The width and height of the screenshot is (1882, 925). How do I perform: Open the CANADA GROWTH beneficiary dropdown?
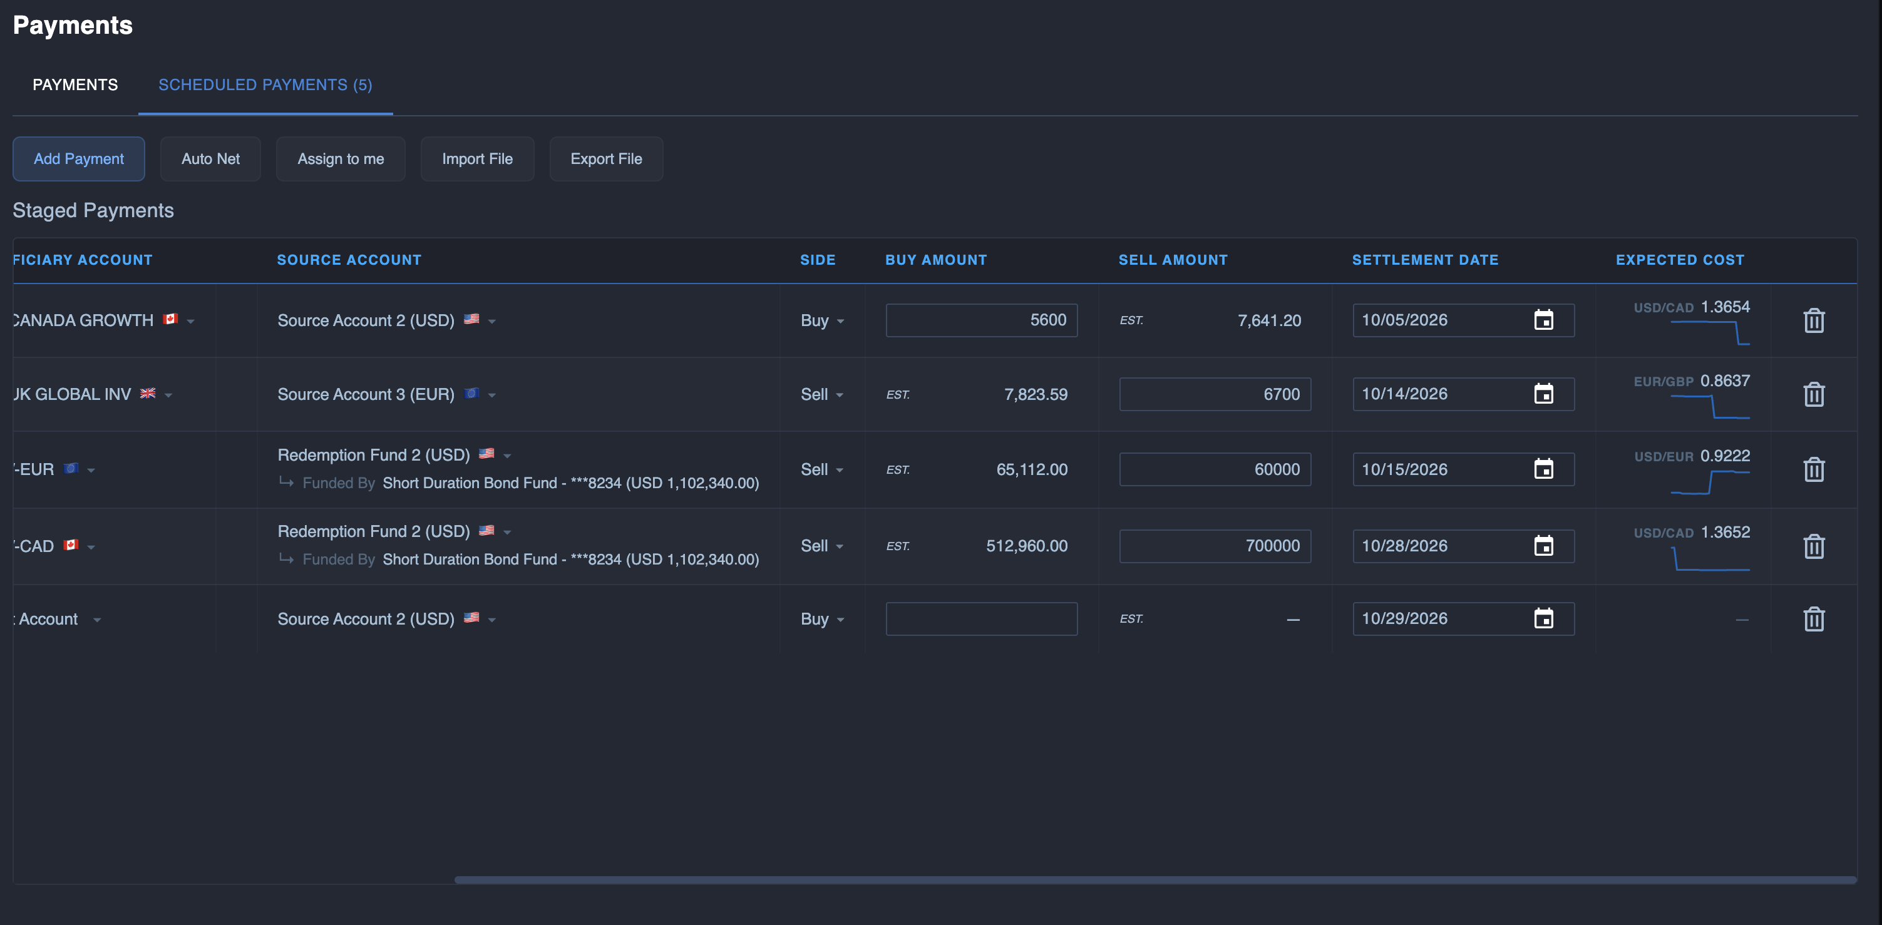[x=191, y=321]
